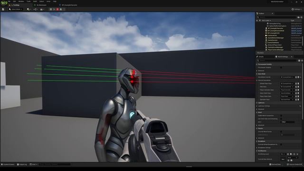Open Outliner settings gear icon
The width and height of the screenshot is (304, 171).
click(301, 17)
